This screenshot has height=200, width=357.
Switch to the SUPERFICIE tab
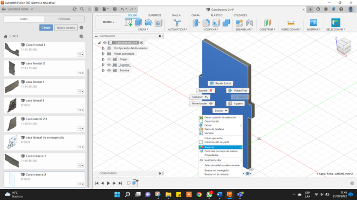(155, 15)
